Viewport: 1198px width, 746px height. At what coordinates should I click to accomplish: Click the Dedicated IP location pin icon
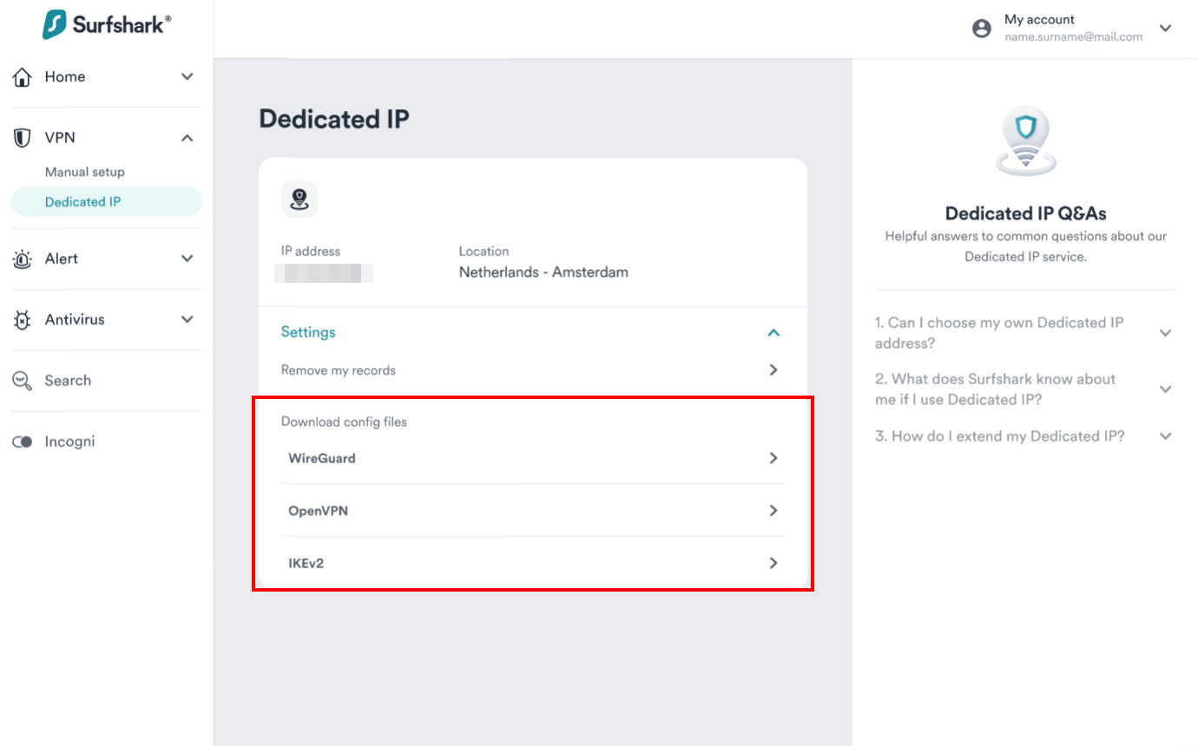299,200
